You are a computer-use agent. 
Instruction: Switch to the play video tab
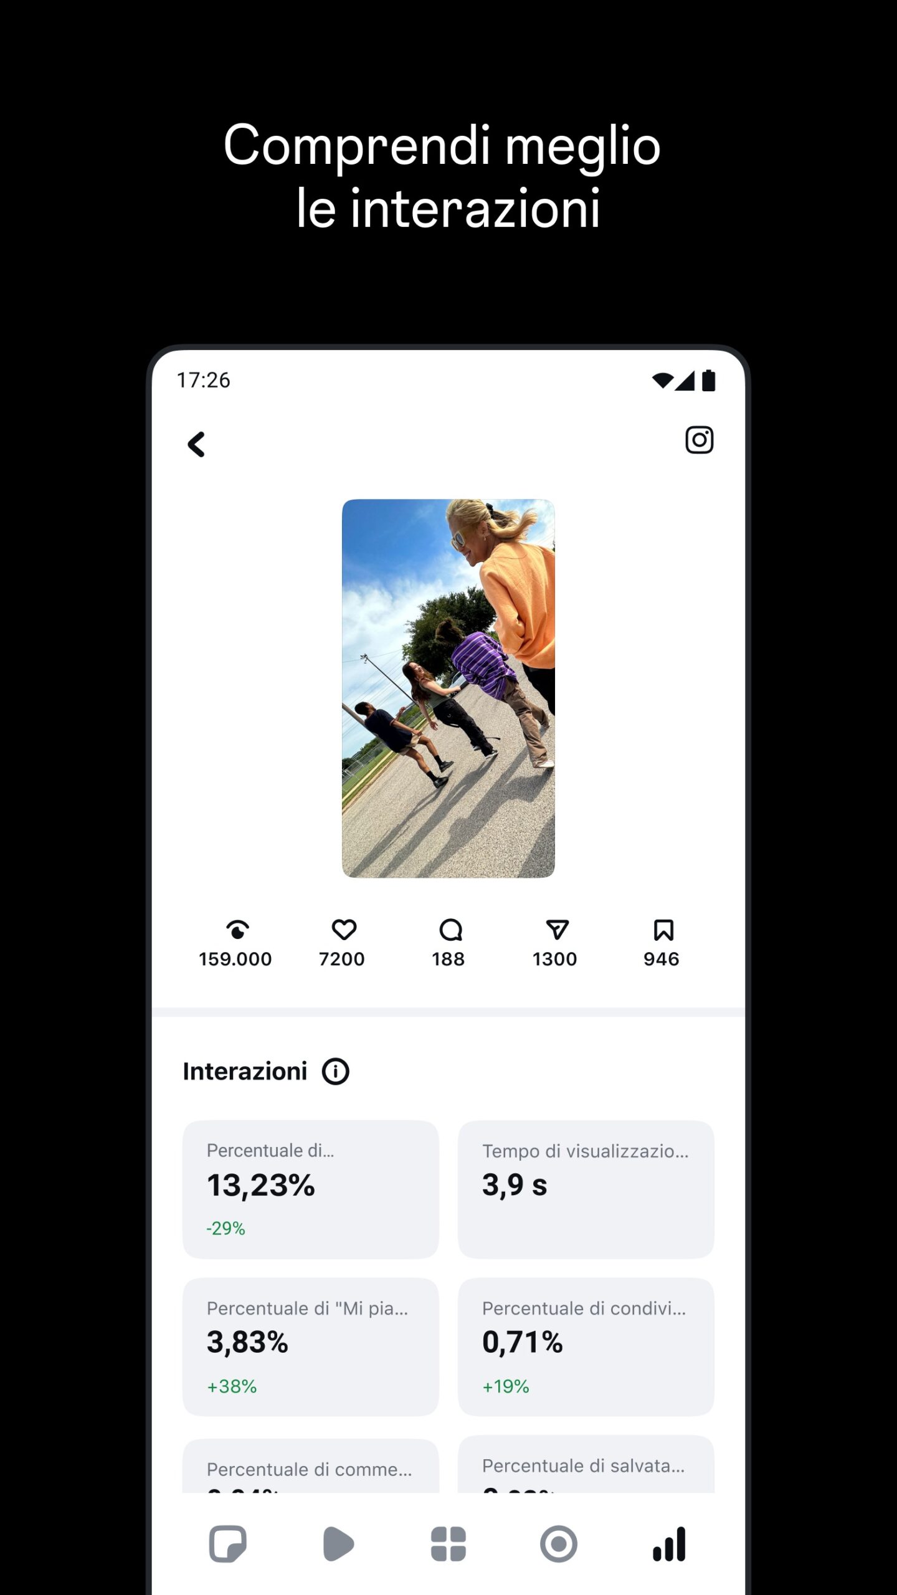338,1544
